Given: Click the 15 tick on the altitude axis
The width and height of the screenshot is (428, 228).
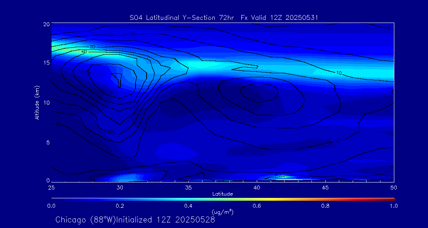Looking at the screenshot, I should [x=46, y=63].
